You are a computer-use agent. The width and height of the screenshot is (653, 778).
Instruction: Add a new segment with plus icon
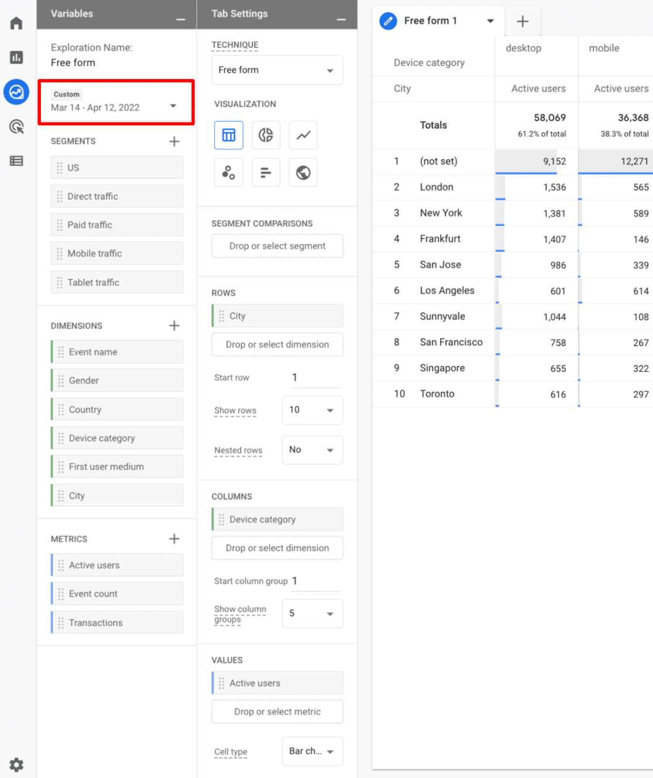click(x=174, y=141)
